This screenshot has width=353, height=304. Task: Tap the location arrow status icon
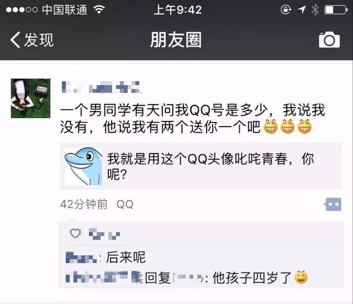coord(302,10)
